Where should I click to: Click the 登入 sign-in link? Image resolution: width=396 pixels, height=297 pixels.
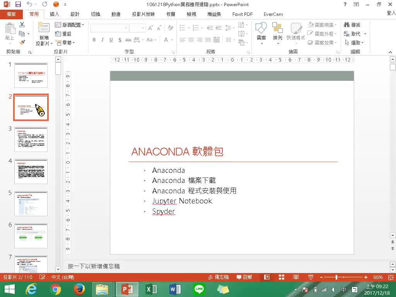[391, 13]
